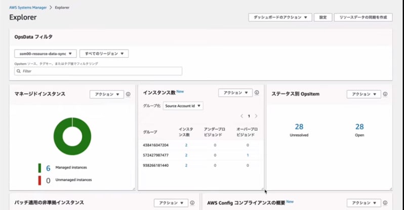Viewport: 404px width, 210px height.
Task: Click the OpsData filter section heading
Action: pos(33,37)
